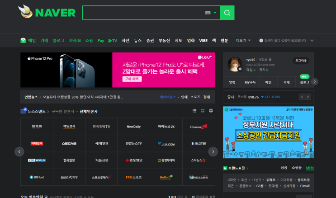The height and width of the screenshot is (198, 336).
Task: Expand the 더보기 menu
Action: pos(243,40)
